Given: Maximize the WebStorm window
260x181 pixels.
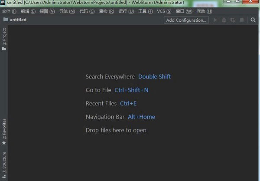Looking at the screenshot, I should pyautogui.click(x=238, y=1).
